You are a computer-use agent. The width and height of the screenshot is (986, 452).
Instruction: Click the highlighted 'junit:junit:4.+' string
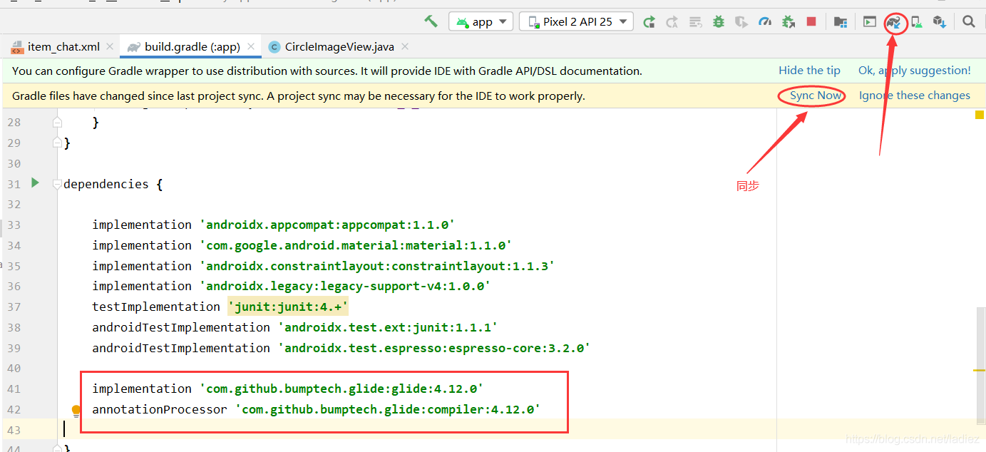pyautogui.click(x=288, y=307)
